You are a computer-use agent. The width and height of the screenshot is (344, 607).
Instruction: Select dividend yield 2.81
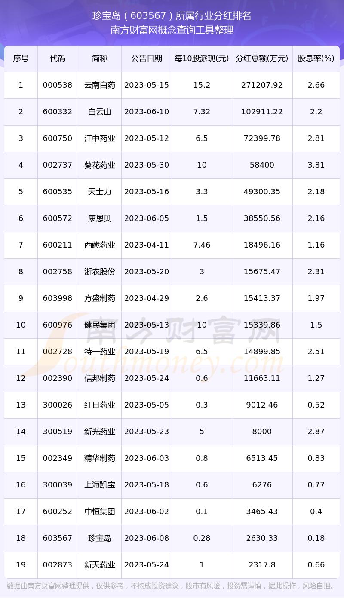(316, 138)
